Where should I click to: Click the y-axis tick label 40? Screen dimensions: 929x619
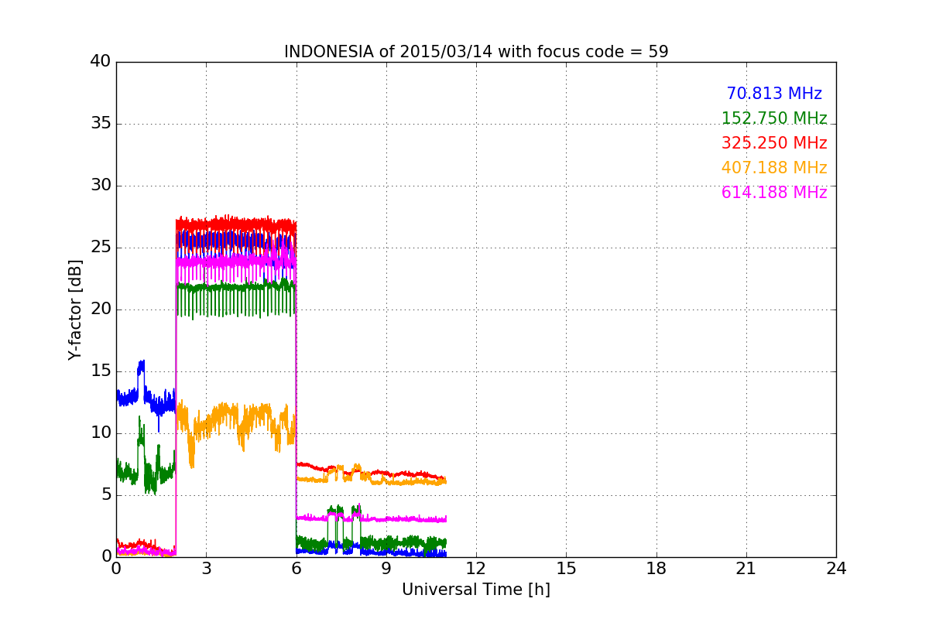point(101,62)
